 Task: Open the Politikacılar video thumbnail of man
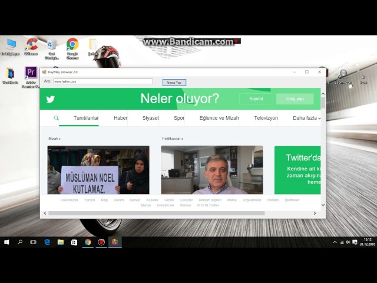(x=212, y=170)
